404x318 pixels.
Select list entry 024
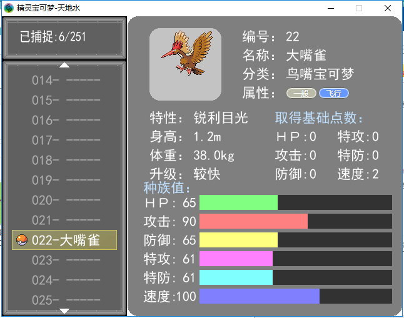[66, 280]
